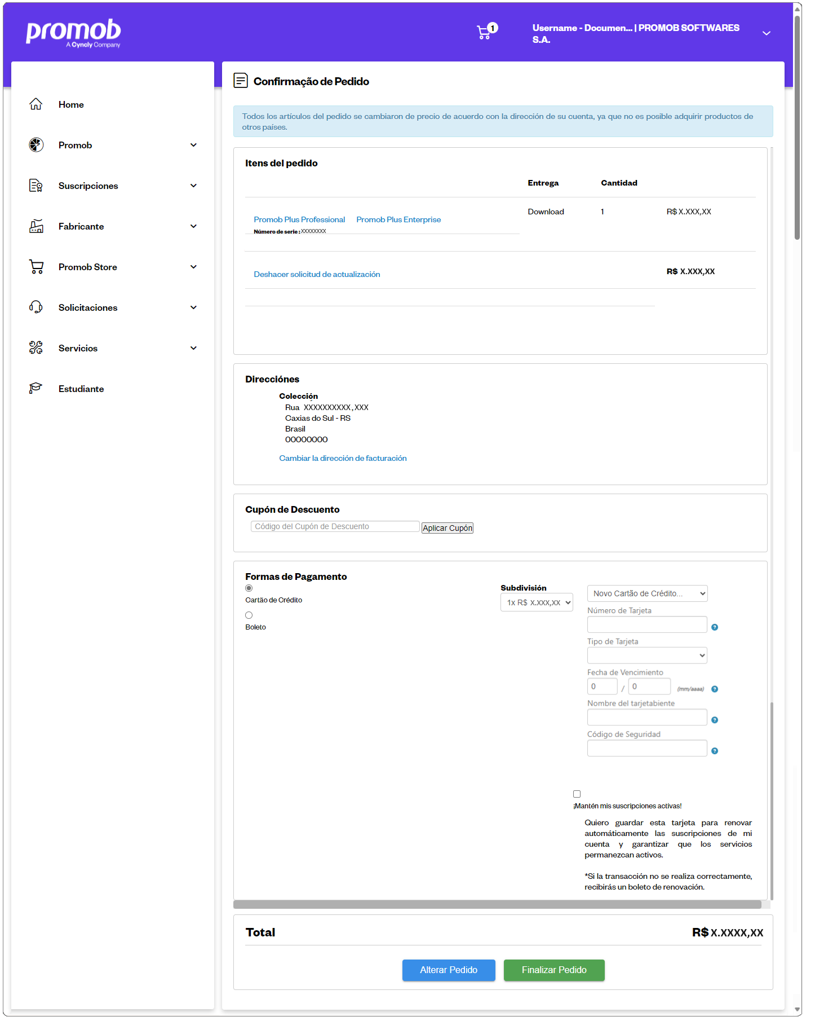
Task: Focus the Nombre del tarjetabiente input field
Action: pos(647,717)
